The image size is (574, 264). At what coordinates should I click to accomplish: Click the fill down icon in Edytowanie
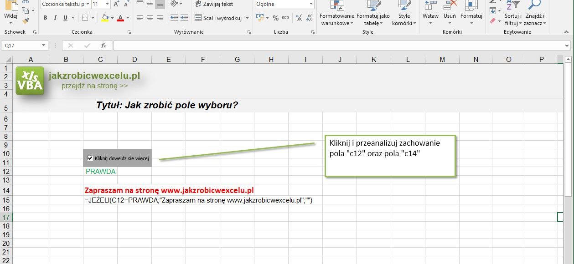click(492, 11)
